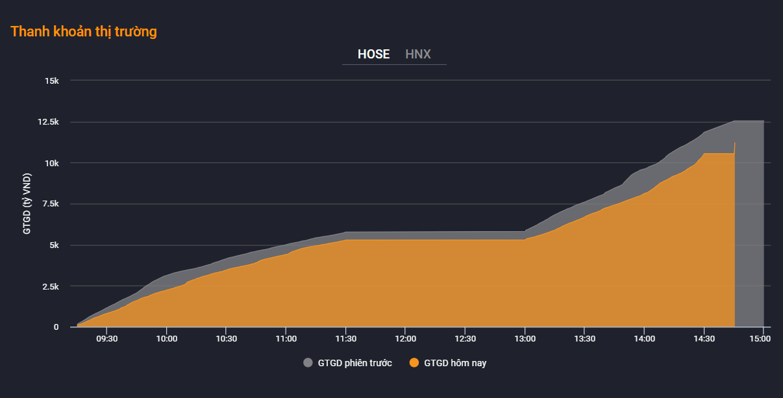Click the 15k value axis label
Viewport: 783px width, 398px height.
pos(52,81)
